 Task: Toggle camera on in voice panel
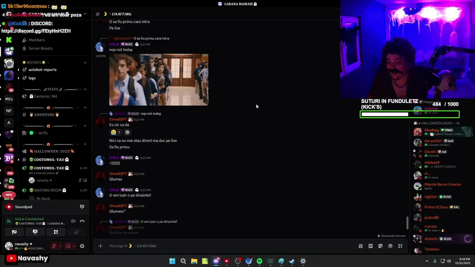[14, 232]
